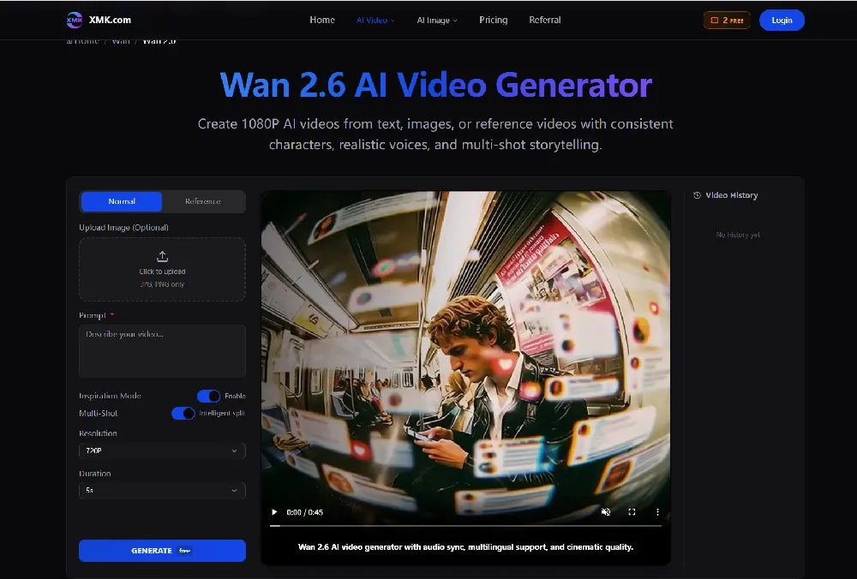Go to the Pricing page

[494, 19]
